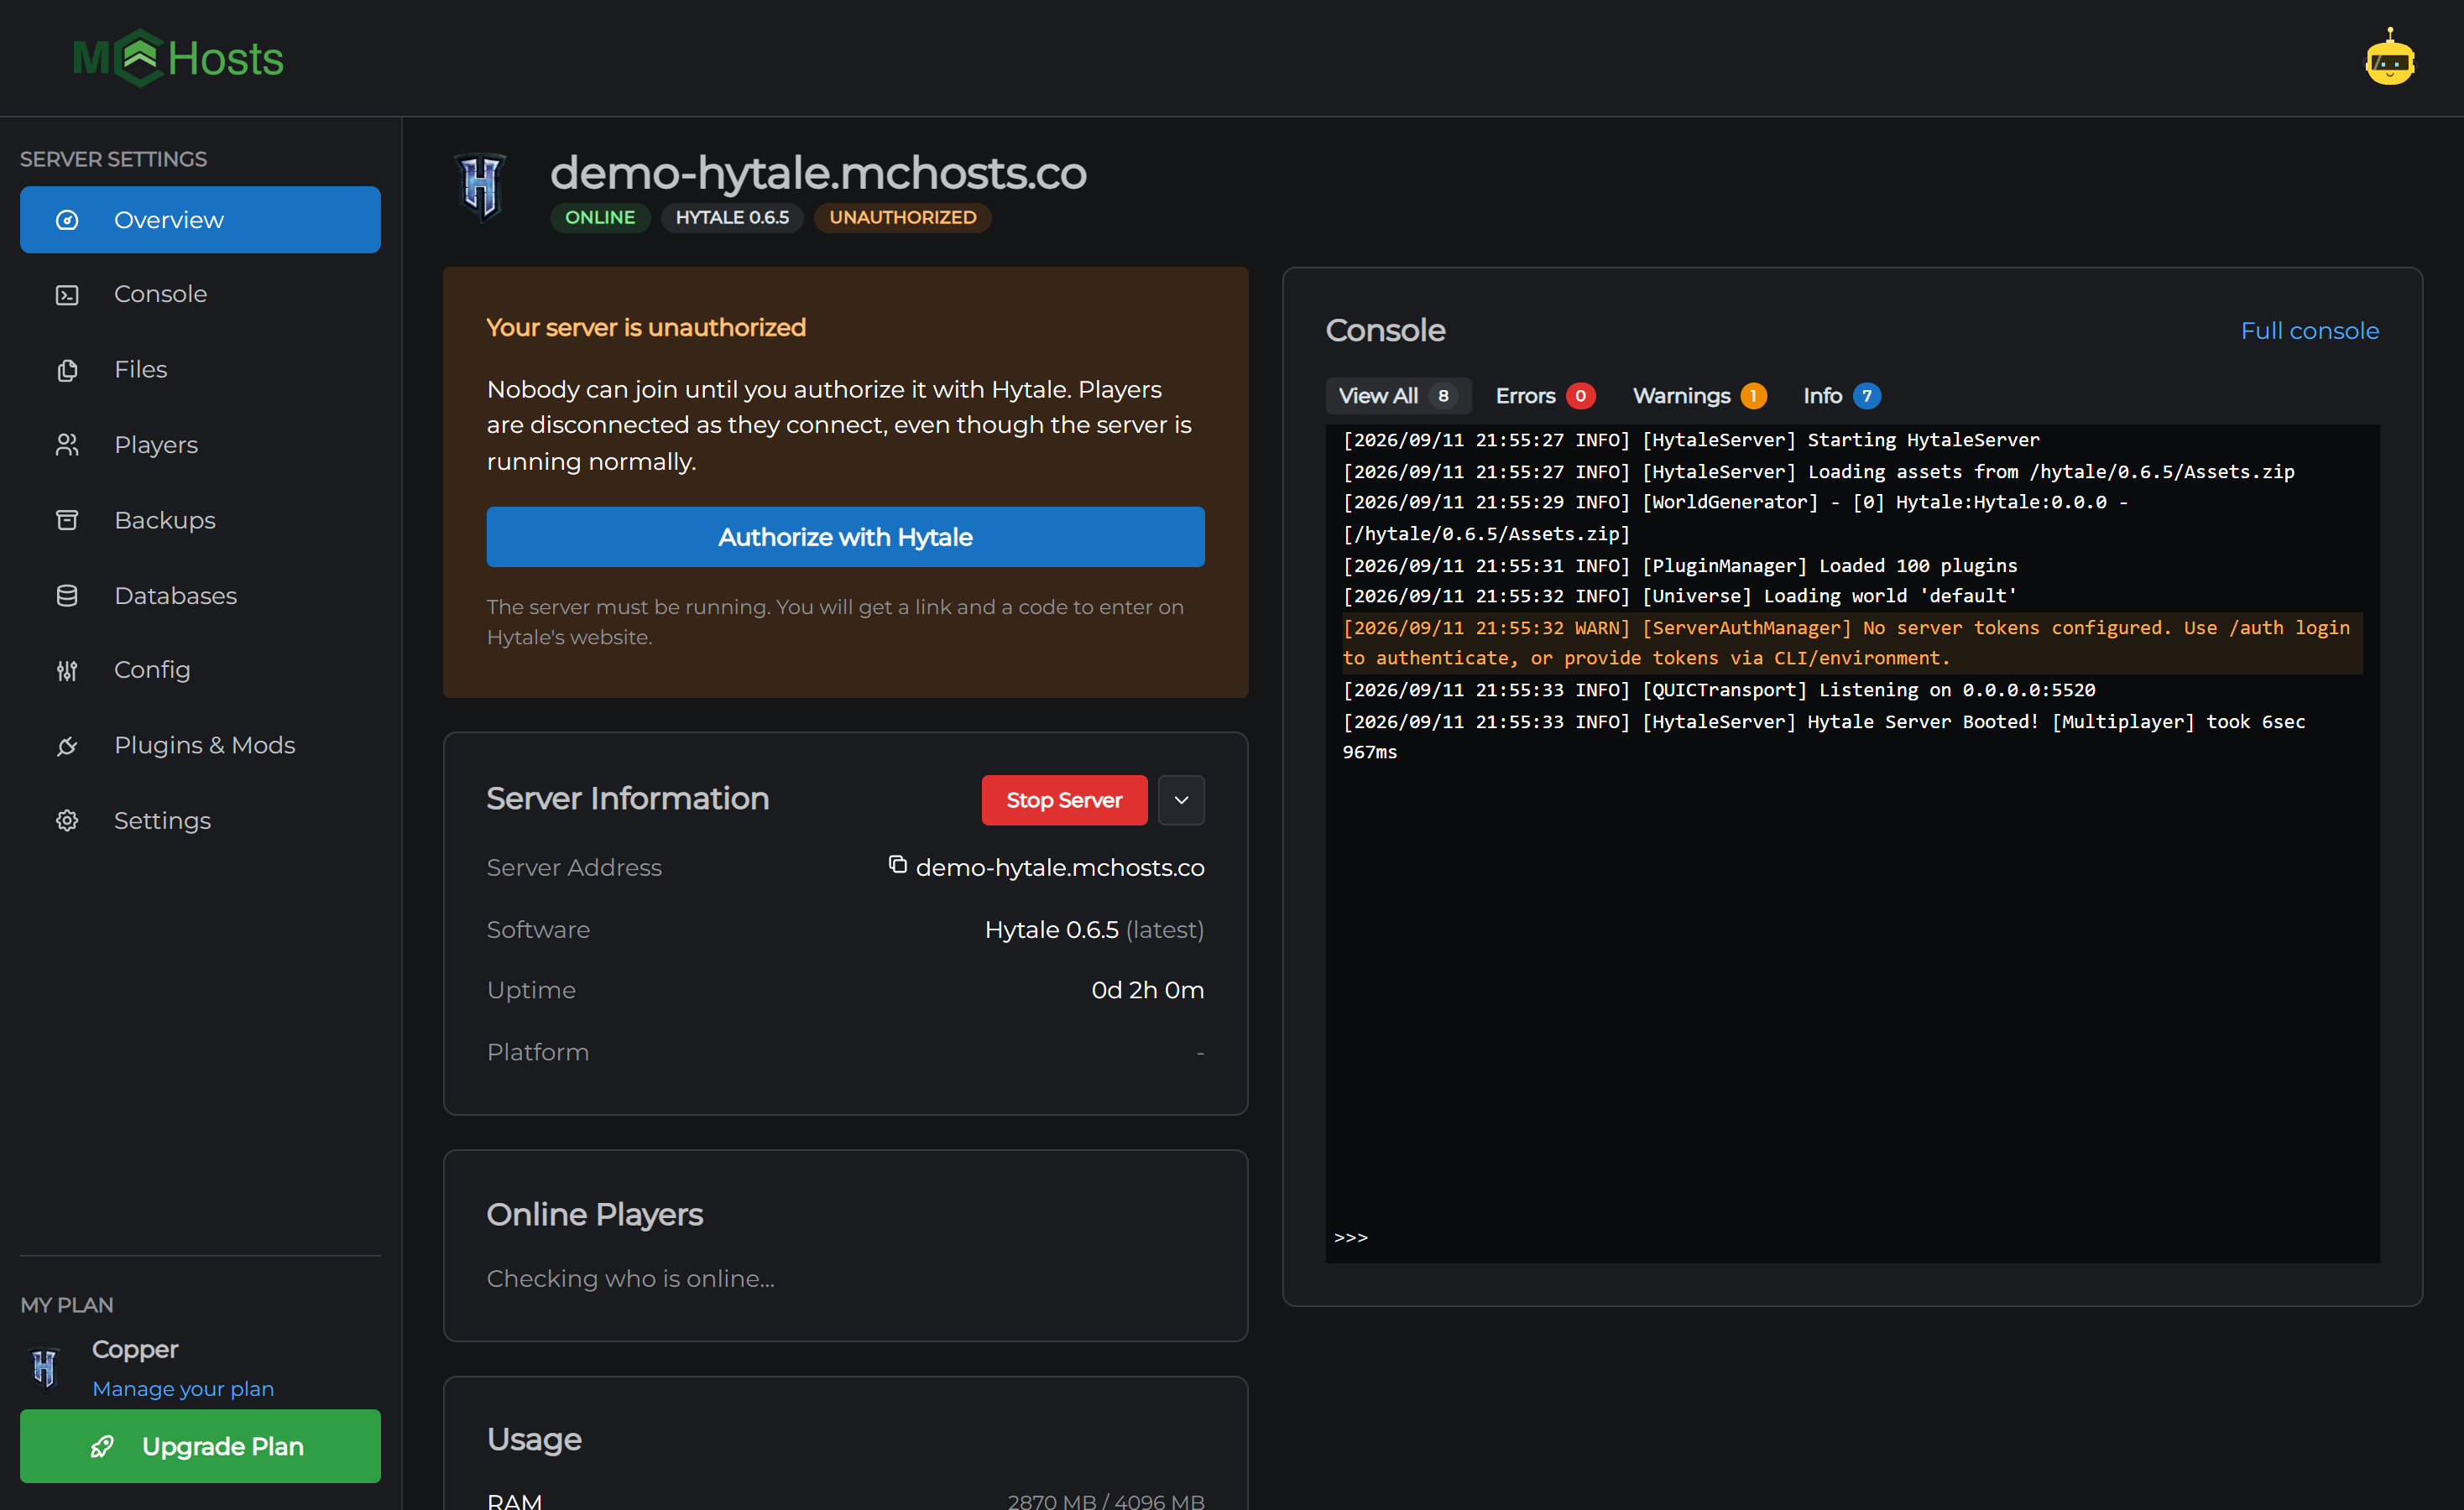2464x1510 pixels.
Task: Click the 'Starting HytaleServer' log line
Action: coord(1691,440)
